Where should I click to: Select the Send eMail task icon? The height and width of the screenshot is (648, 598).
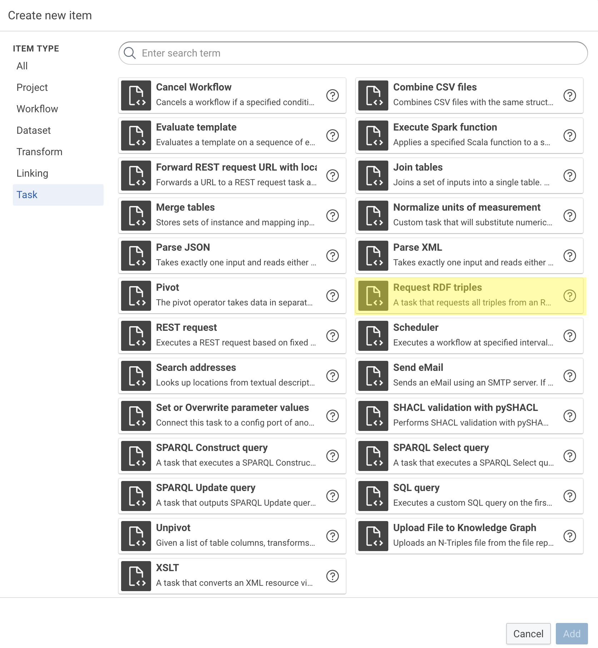click(373, 375)
